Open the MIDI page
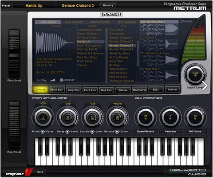Screen dimensions: 213x178 [156, 90]
